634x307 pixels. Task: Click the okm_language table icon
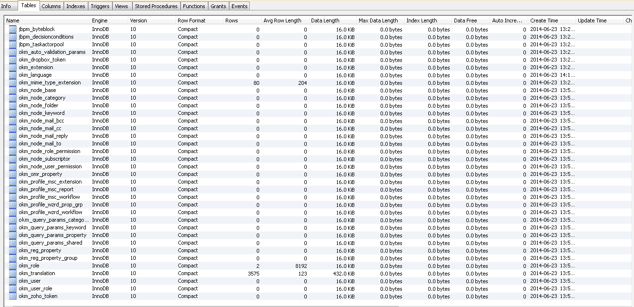(12, 75)
